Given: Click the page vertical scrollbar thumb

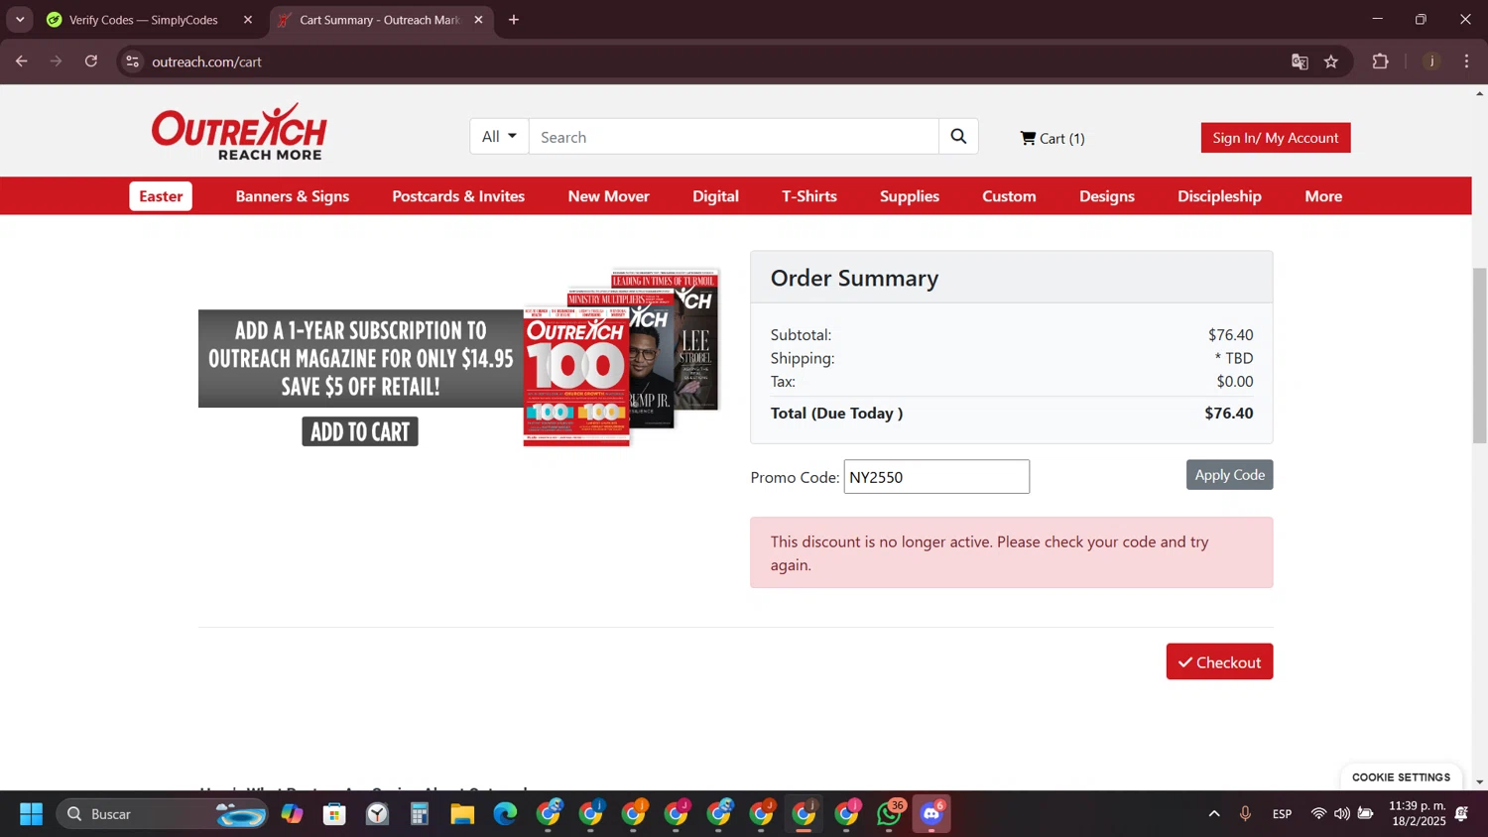Looking at the screenshot, I should click(1479, 355).
